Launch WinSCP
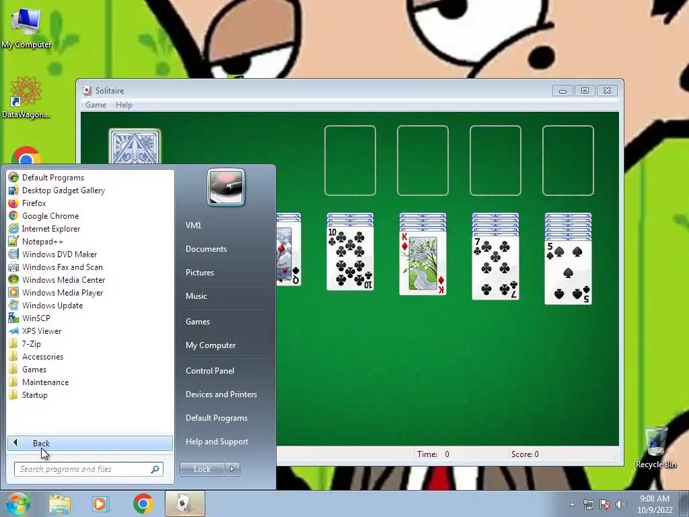 click(x=90, y=318)
